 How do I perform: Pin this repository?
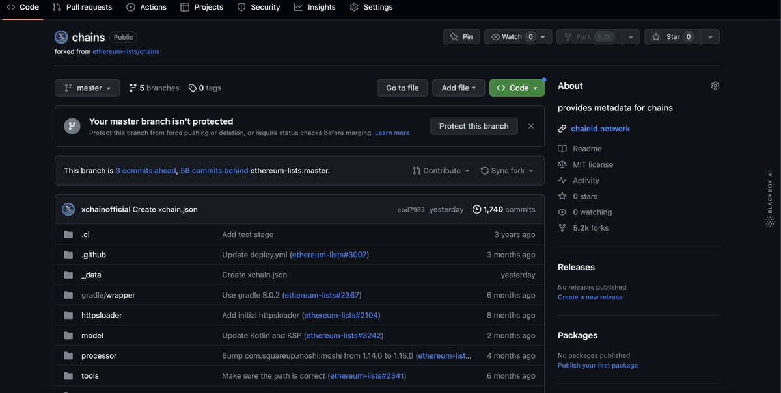(461, 37)
